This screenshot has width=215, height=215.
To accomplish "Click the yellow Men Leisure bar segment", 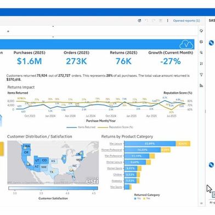I will (183, 144).
